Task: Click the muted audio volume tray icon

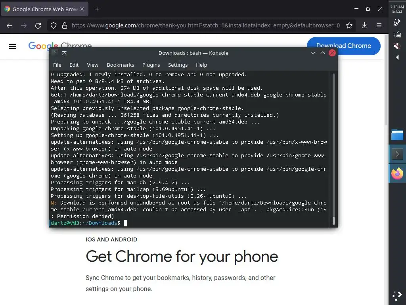Action: point(397,46)
